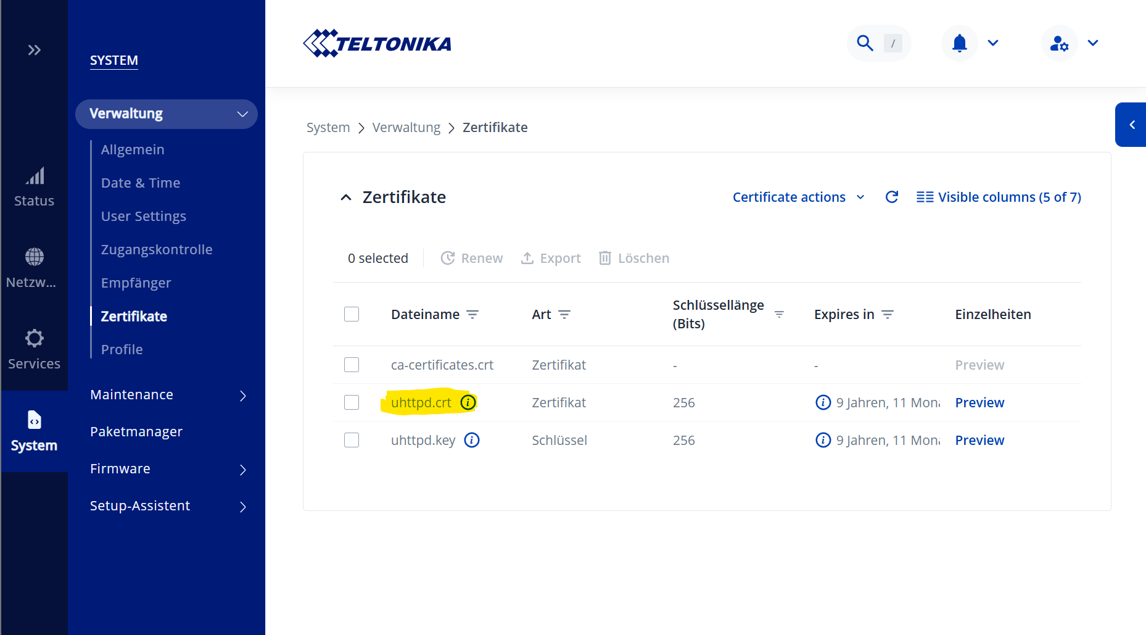The width and height of the screenshot is (1146, 635).
Task: Refresh the certificates list
Action: (891, 197)
